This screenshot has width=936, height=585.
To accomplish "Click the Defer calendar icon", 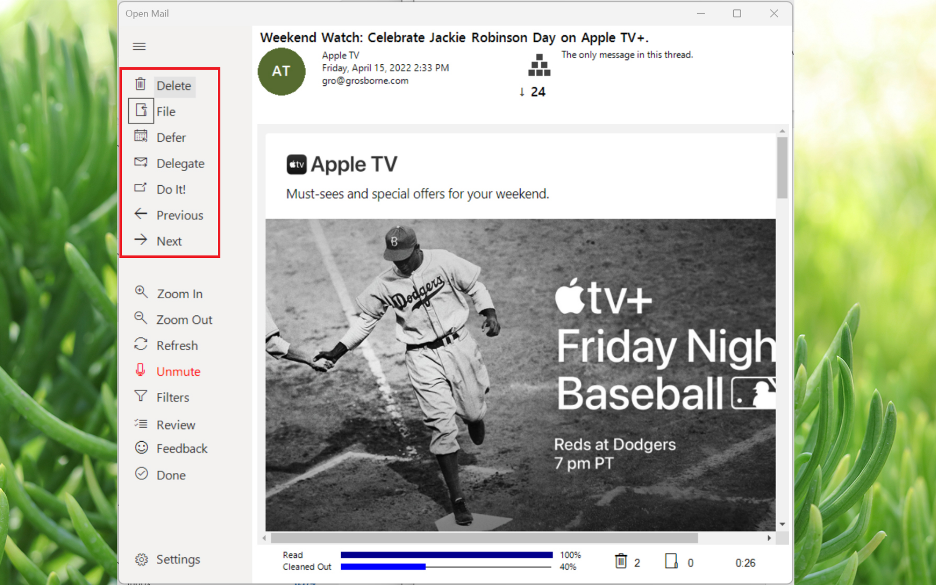I will point(141,136).
